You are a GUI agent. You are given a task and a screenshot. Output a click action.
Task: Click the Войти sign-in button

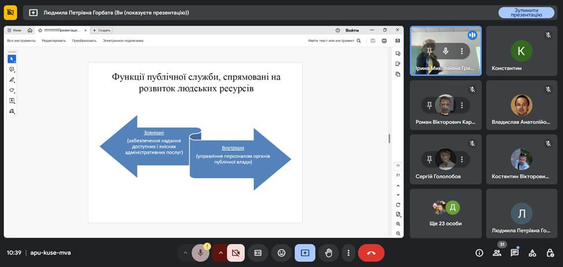[x=352, y=30]
